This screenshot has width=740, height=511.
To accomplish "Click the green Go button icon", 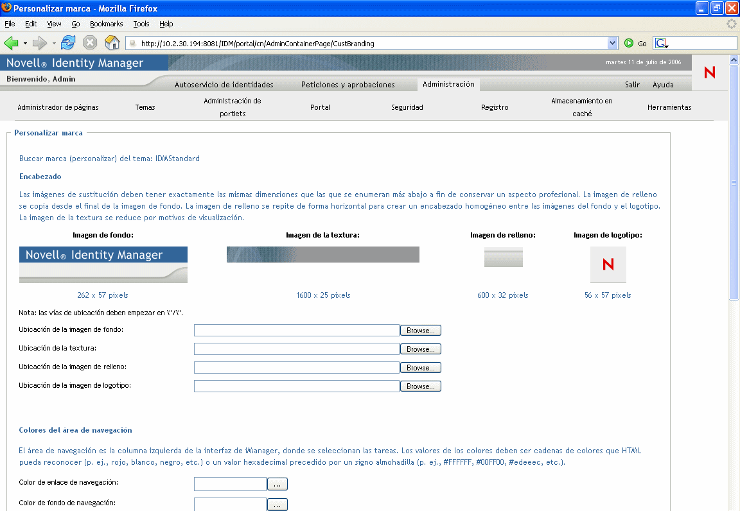I will pos(629,44).
